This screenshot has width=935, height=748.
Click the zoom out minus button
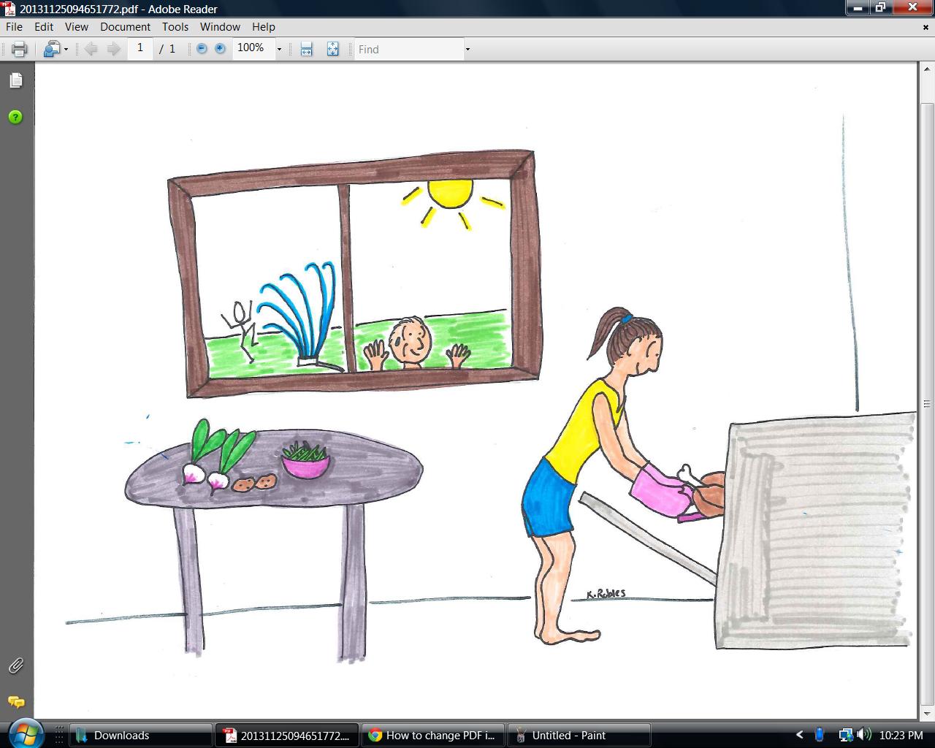click(x=202, y=49)
